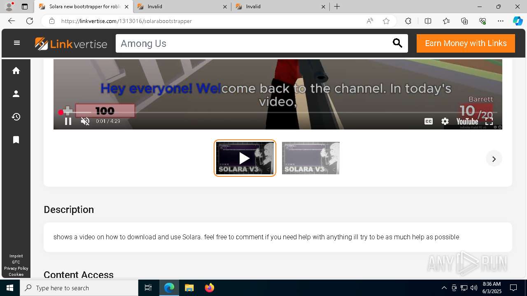
Task: Open the Cookies link
Action: (16, 275)
